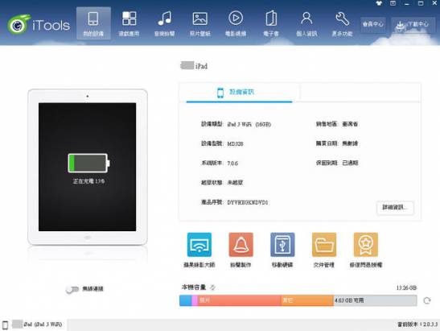This screenshot has width=440, height=331.
Task: Open the wrench more-tools icon
Action: point(342,23)
